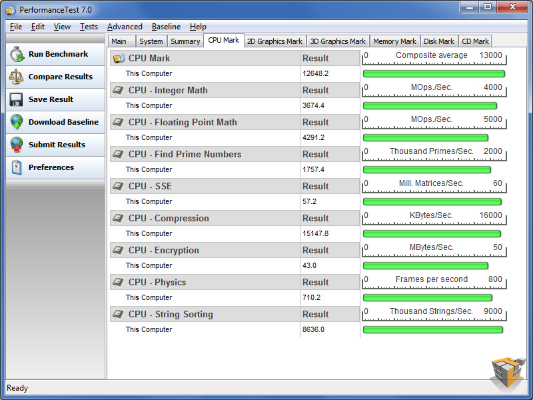
Task: Click the CPU Mark composite average green bar
Action: 434,74
